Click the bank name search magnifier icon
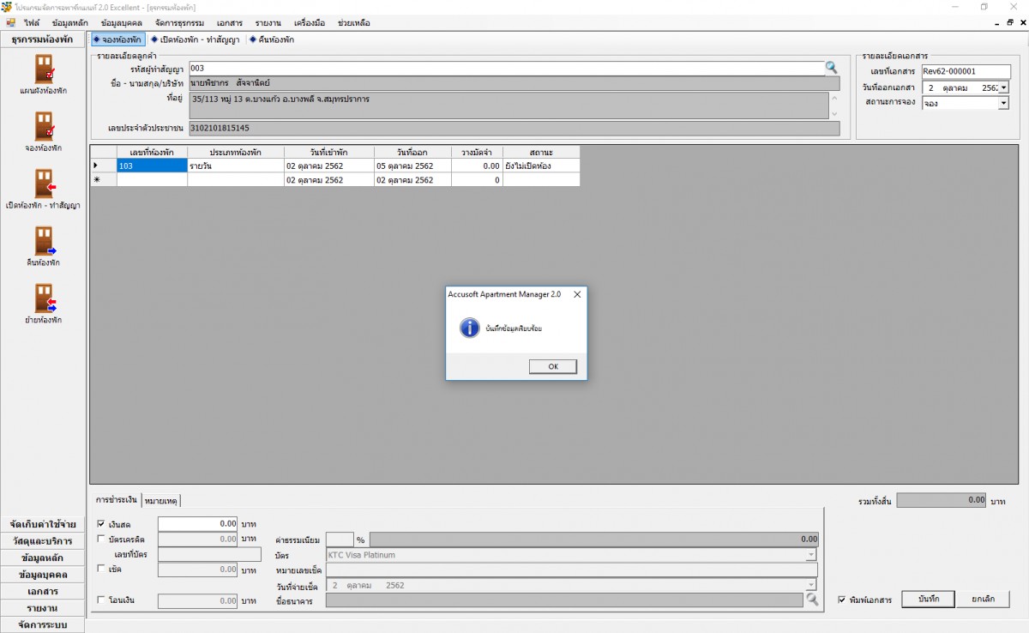1029x633 pixels. point(812,600)
